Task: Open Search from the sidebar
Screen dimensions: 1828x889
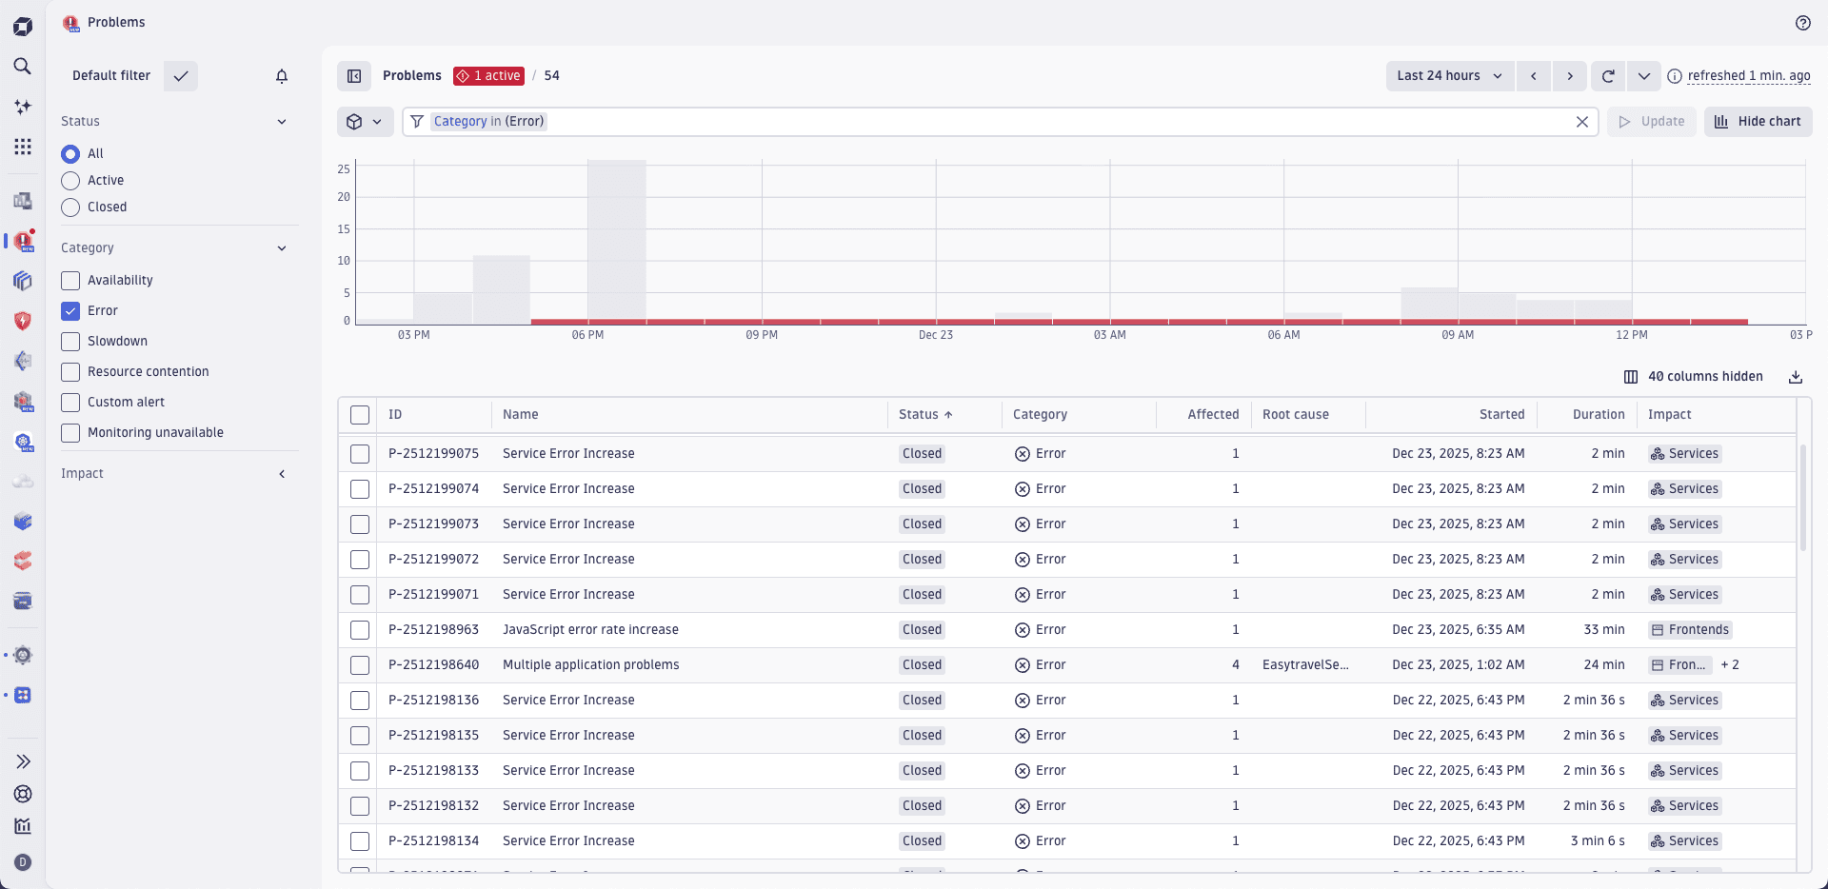Action: [23, 67]
